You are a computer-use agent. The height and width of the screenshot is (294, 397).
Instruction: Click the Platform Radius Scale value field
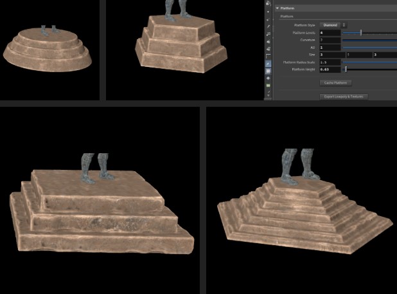tap(329, 62)
